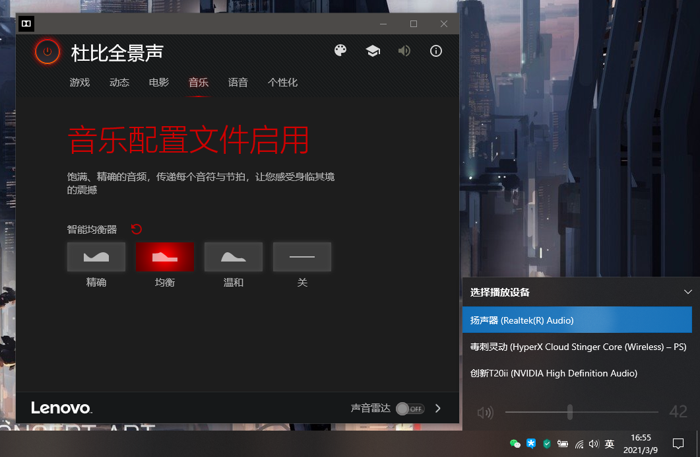Image resolution: width=700 pixels, height=457 pixels.
Task: Switch to the 语音 tab
Action: click(x=238, y=82)
